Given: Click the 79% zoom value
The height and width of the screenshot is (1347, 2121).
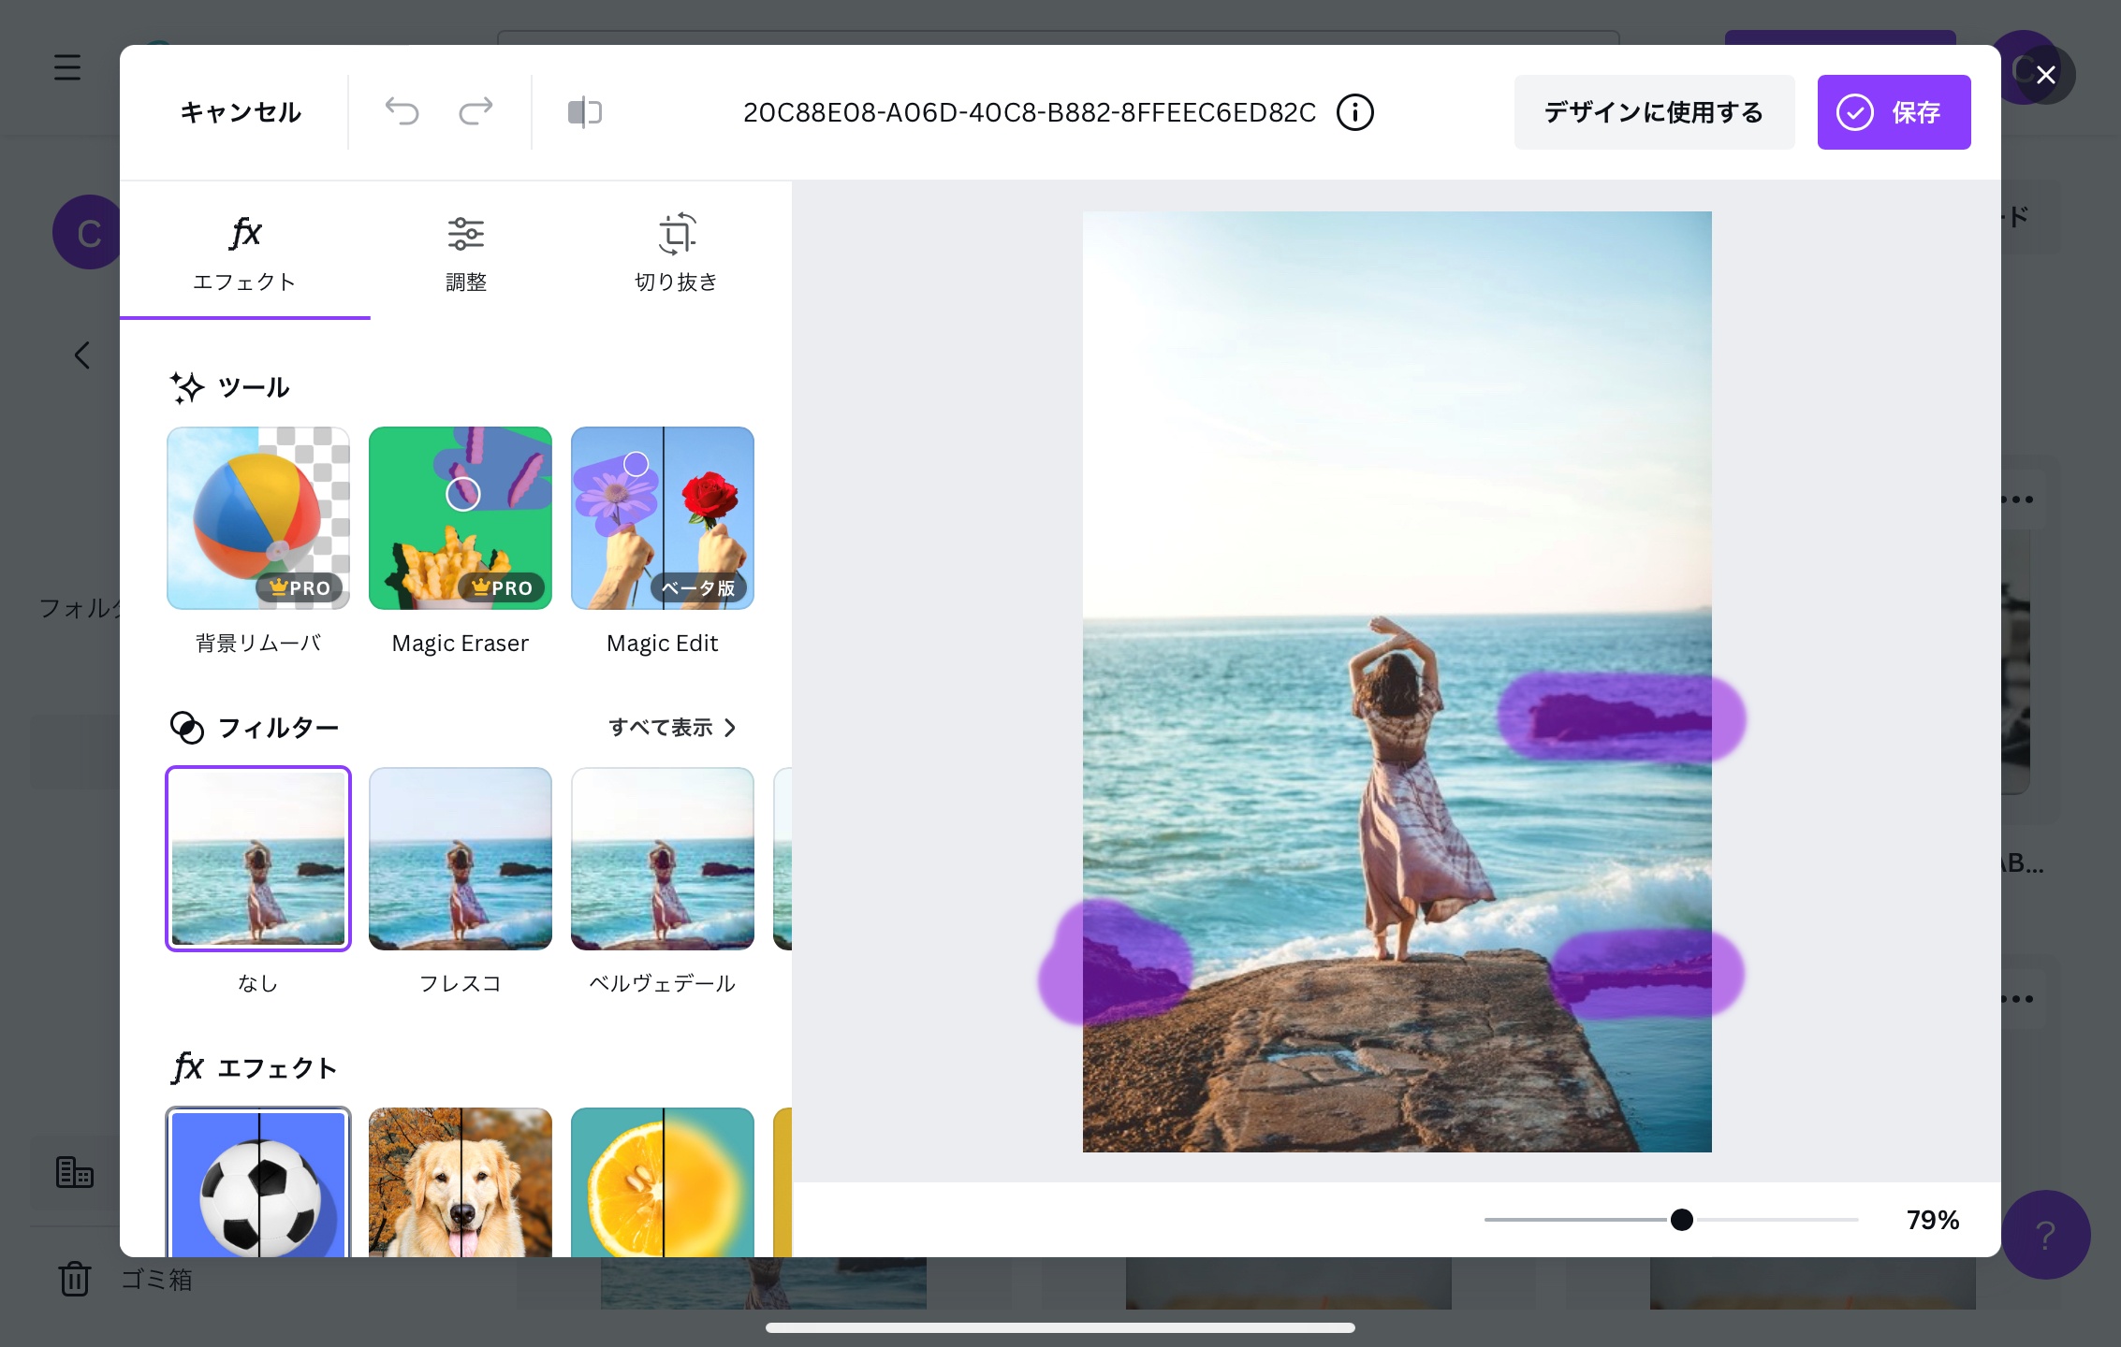Looking at the screenshot, I should (1933, 1220).
